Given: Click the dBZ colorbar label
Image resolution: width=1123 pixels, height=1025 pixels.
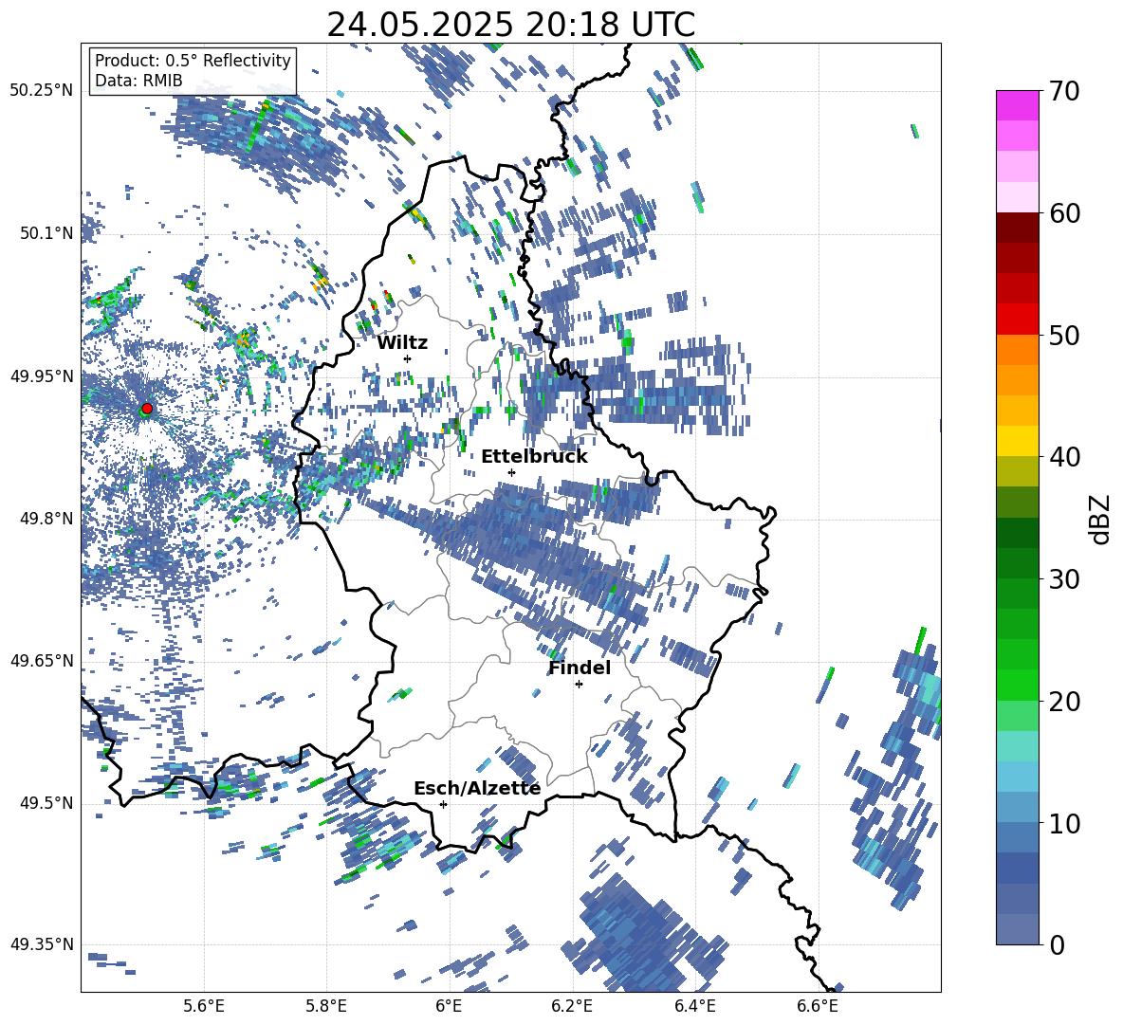Looking at the screenshot, I should tap(1098, 519).
